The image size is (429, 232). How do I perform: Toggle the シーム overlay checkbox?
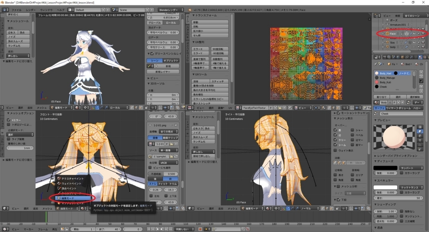tap(335, 145)
